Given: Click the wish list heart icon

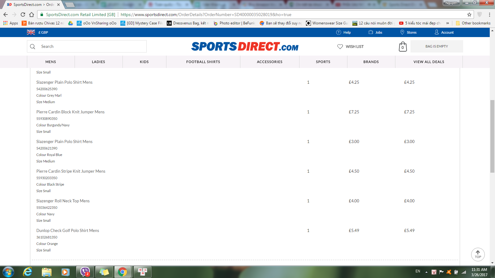Looking at the screenshot, I should [340, 47].
